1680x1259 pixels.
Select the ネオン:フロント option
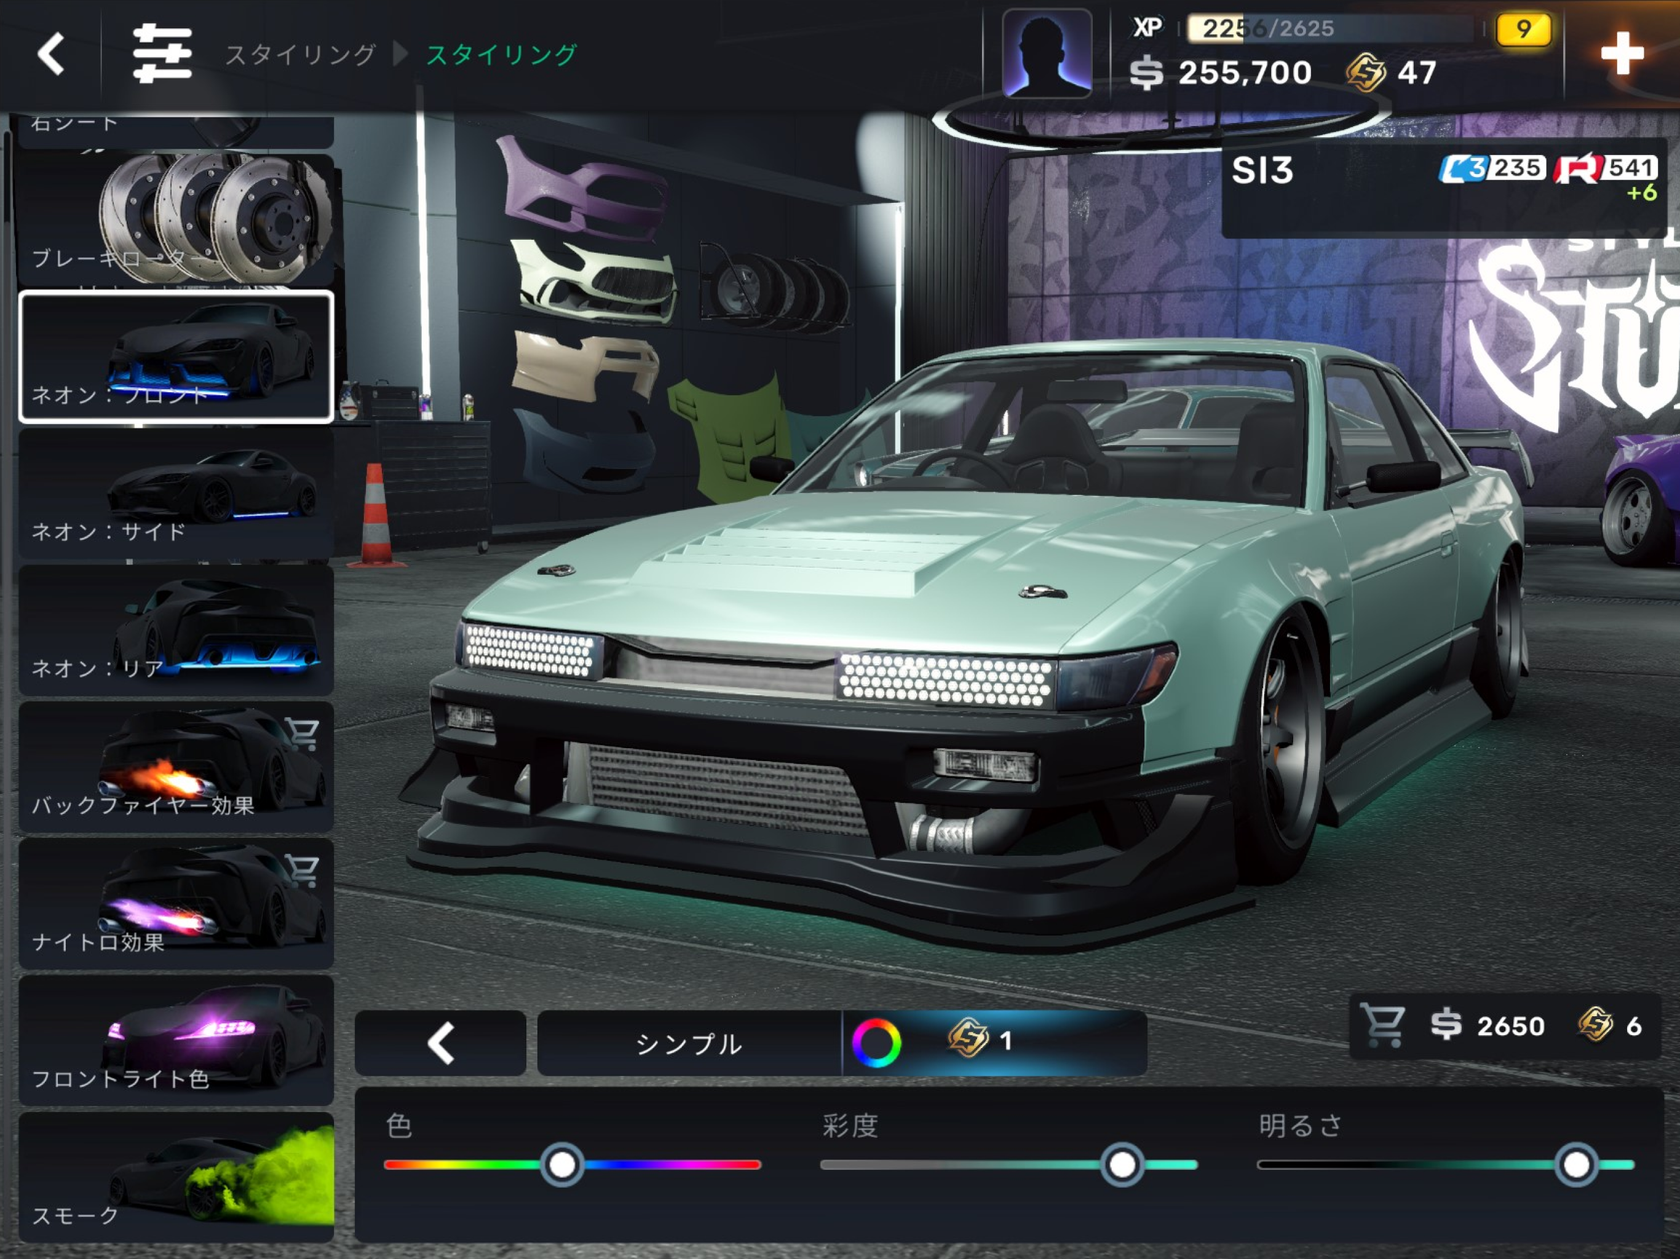coord(176,356)
